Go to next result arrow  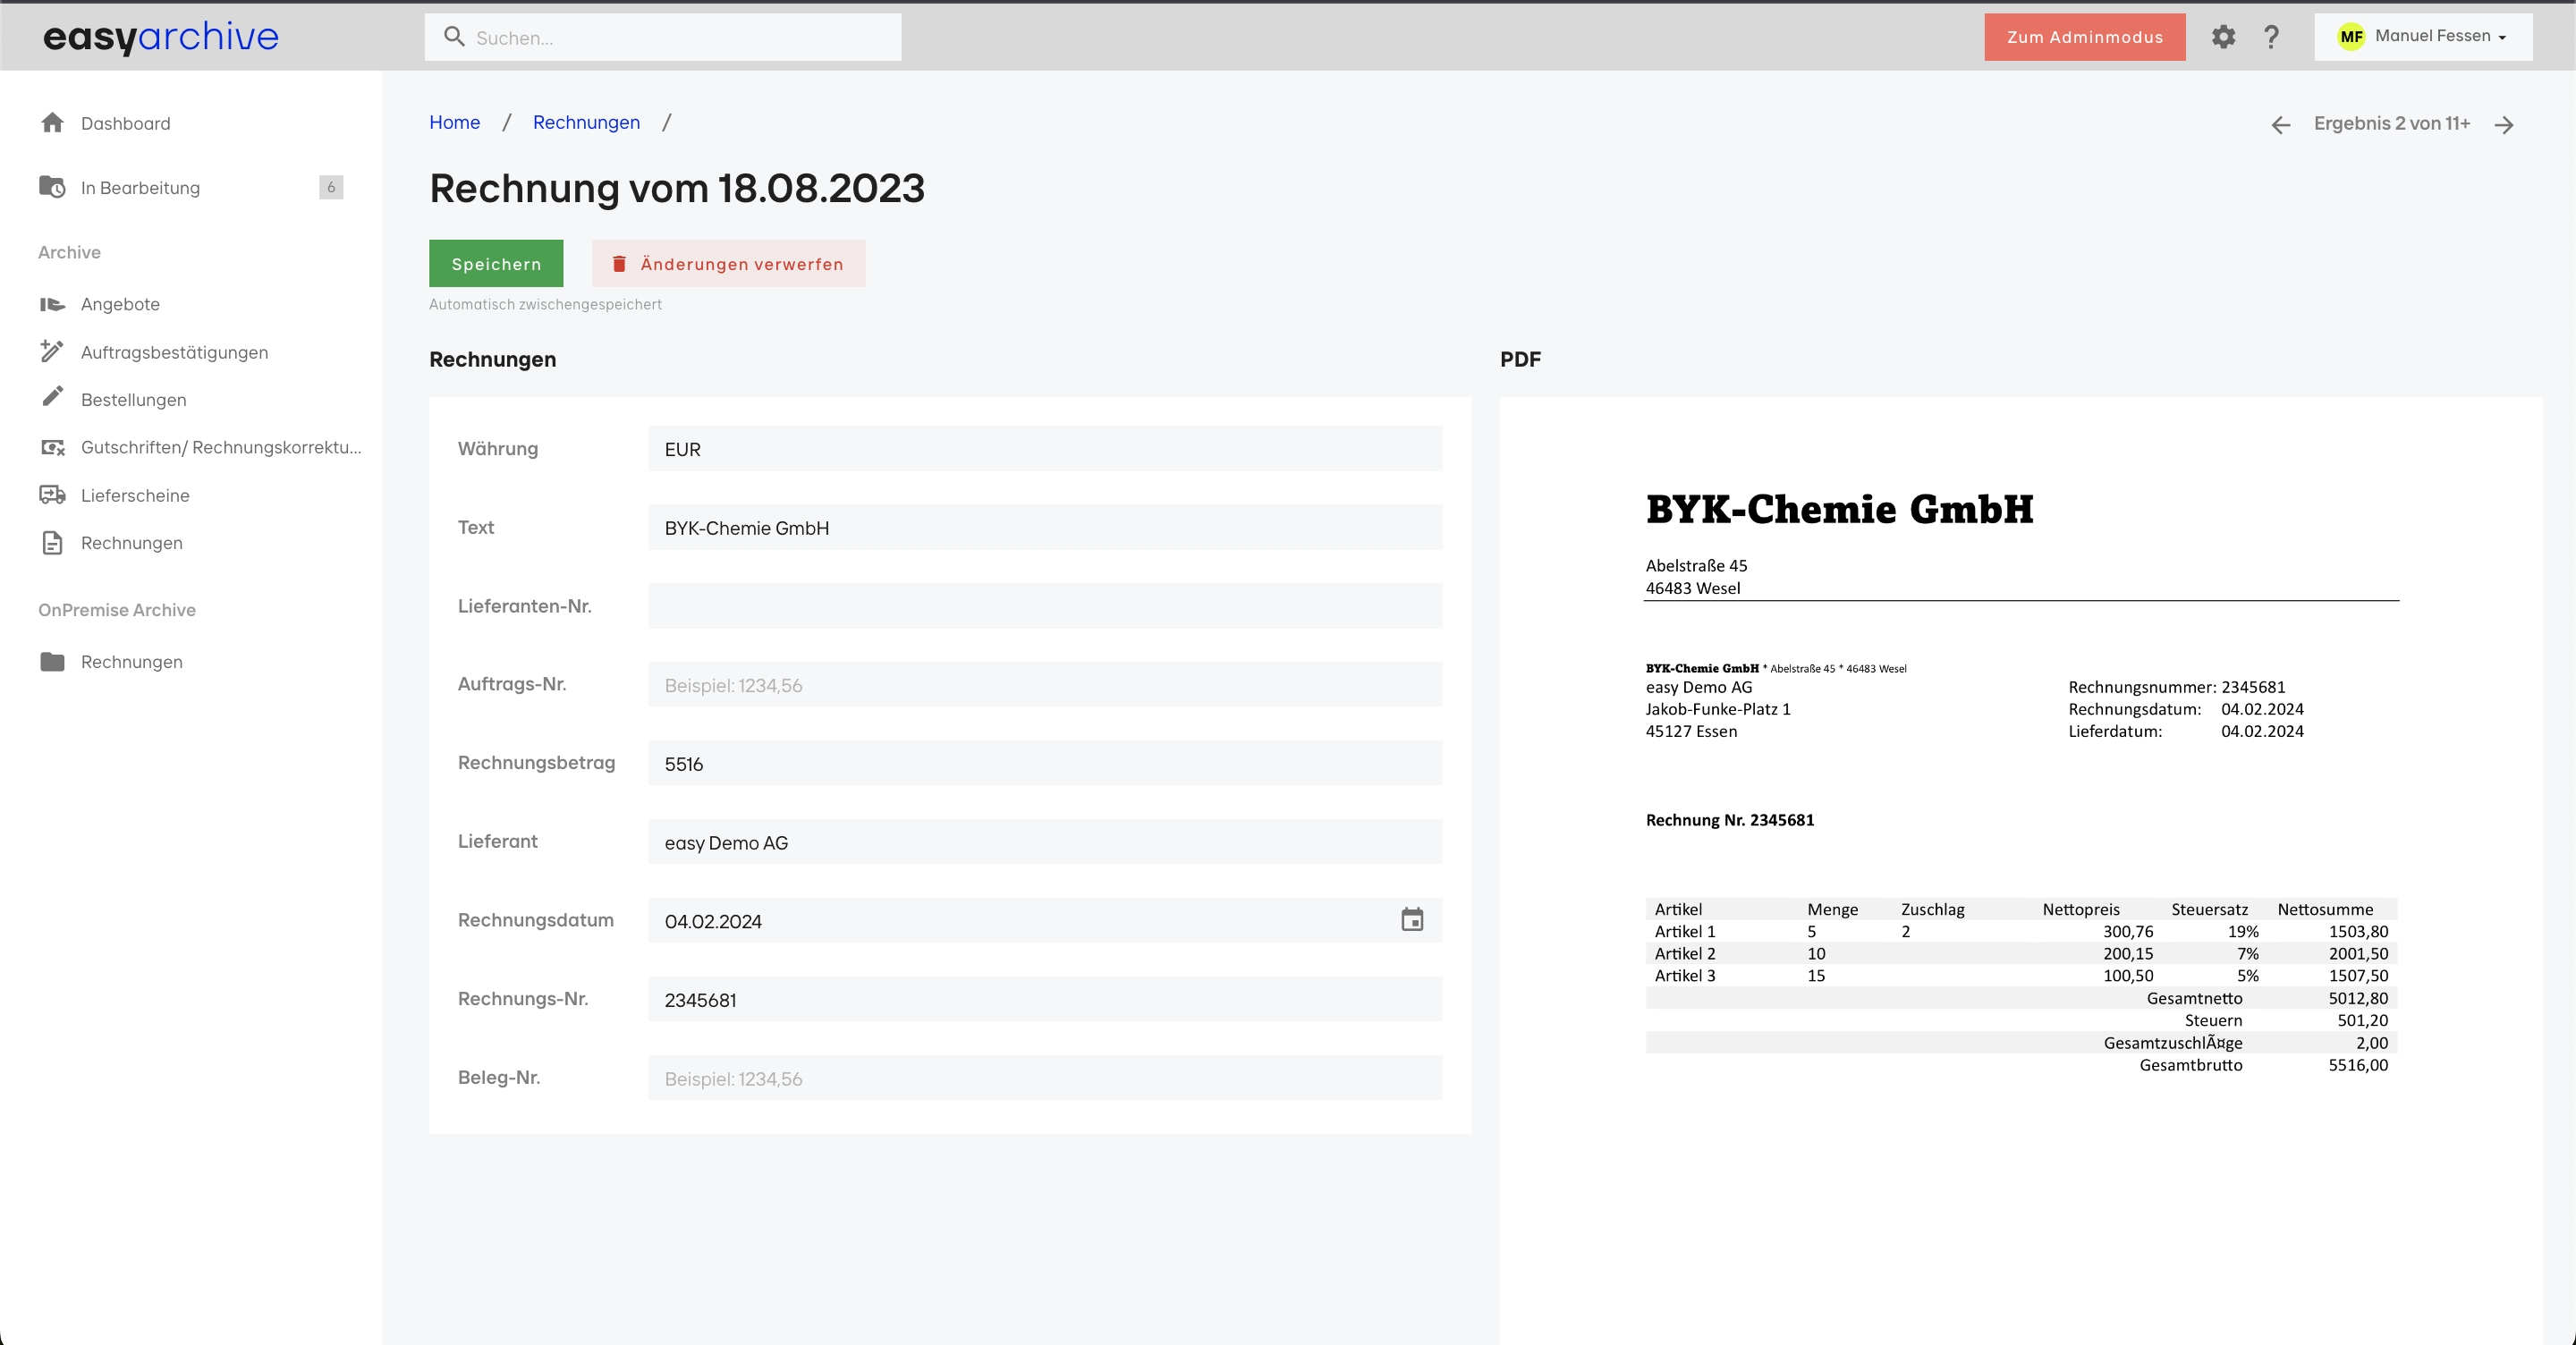pos(2503,125)
